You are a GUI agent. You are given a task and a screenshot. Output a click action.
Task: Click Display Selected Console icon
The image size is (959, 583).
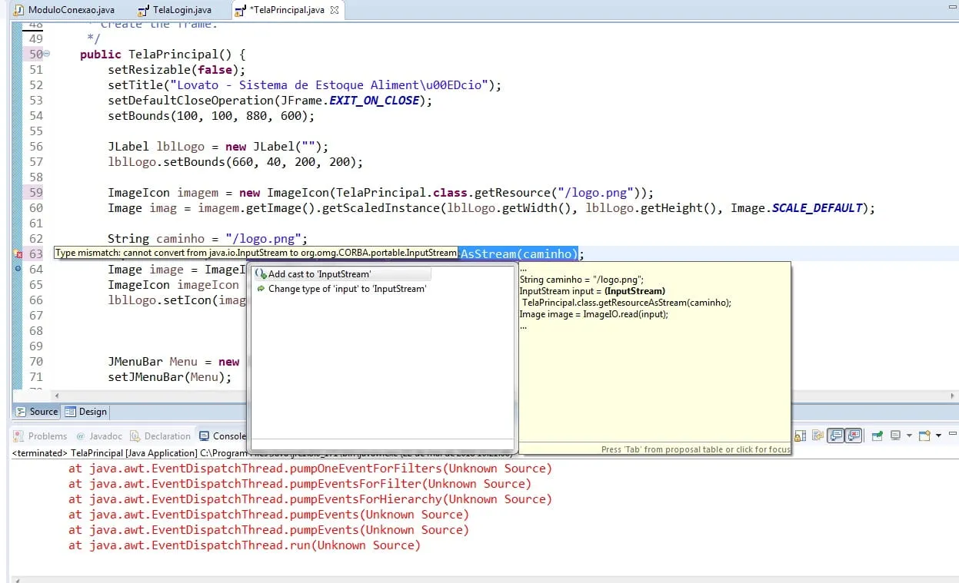pos(895,436)
